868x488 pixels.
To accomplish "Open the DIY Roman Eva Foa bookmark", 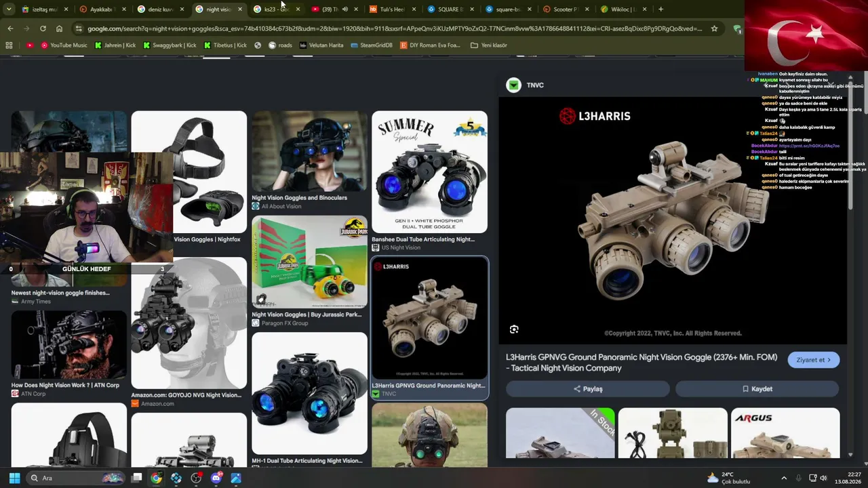I will pyautogui.click(x=430, y=45).
